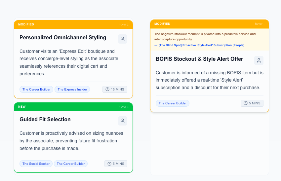Click the BOPIS Stockout & Style Alert Offer title

pyautogui.click(x=199, y=59)
